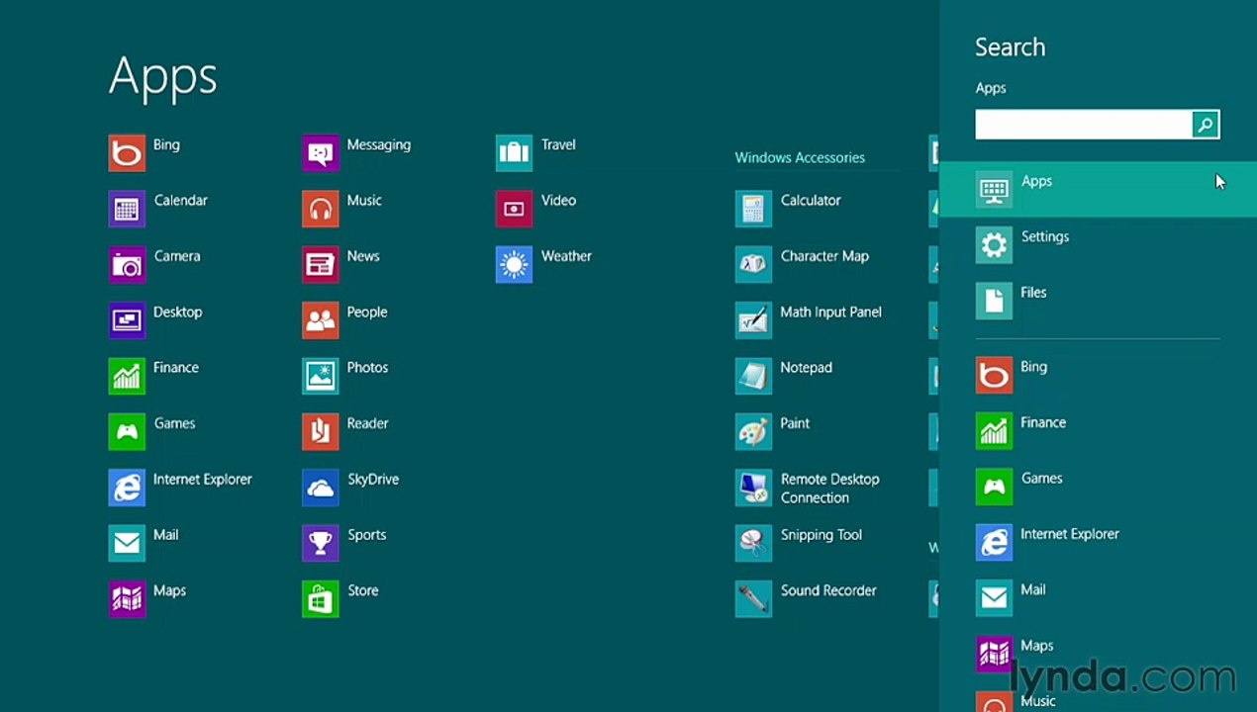Open the Bing app icon in Apps list
Image resolution: width=1257 pixels, height=712 pixels.
127,153
